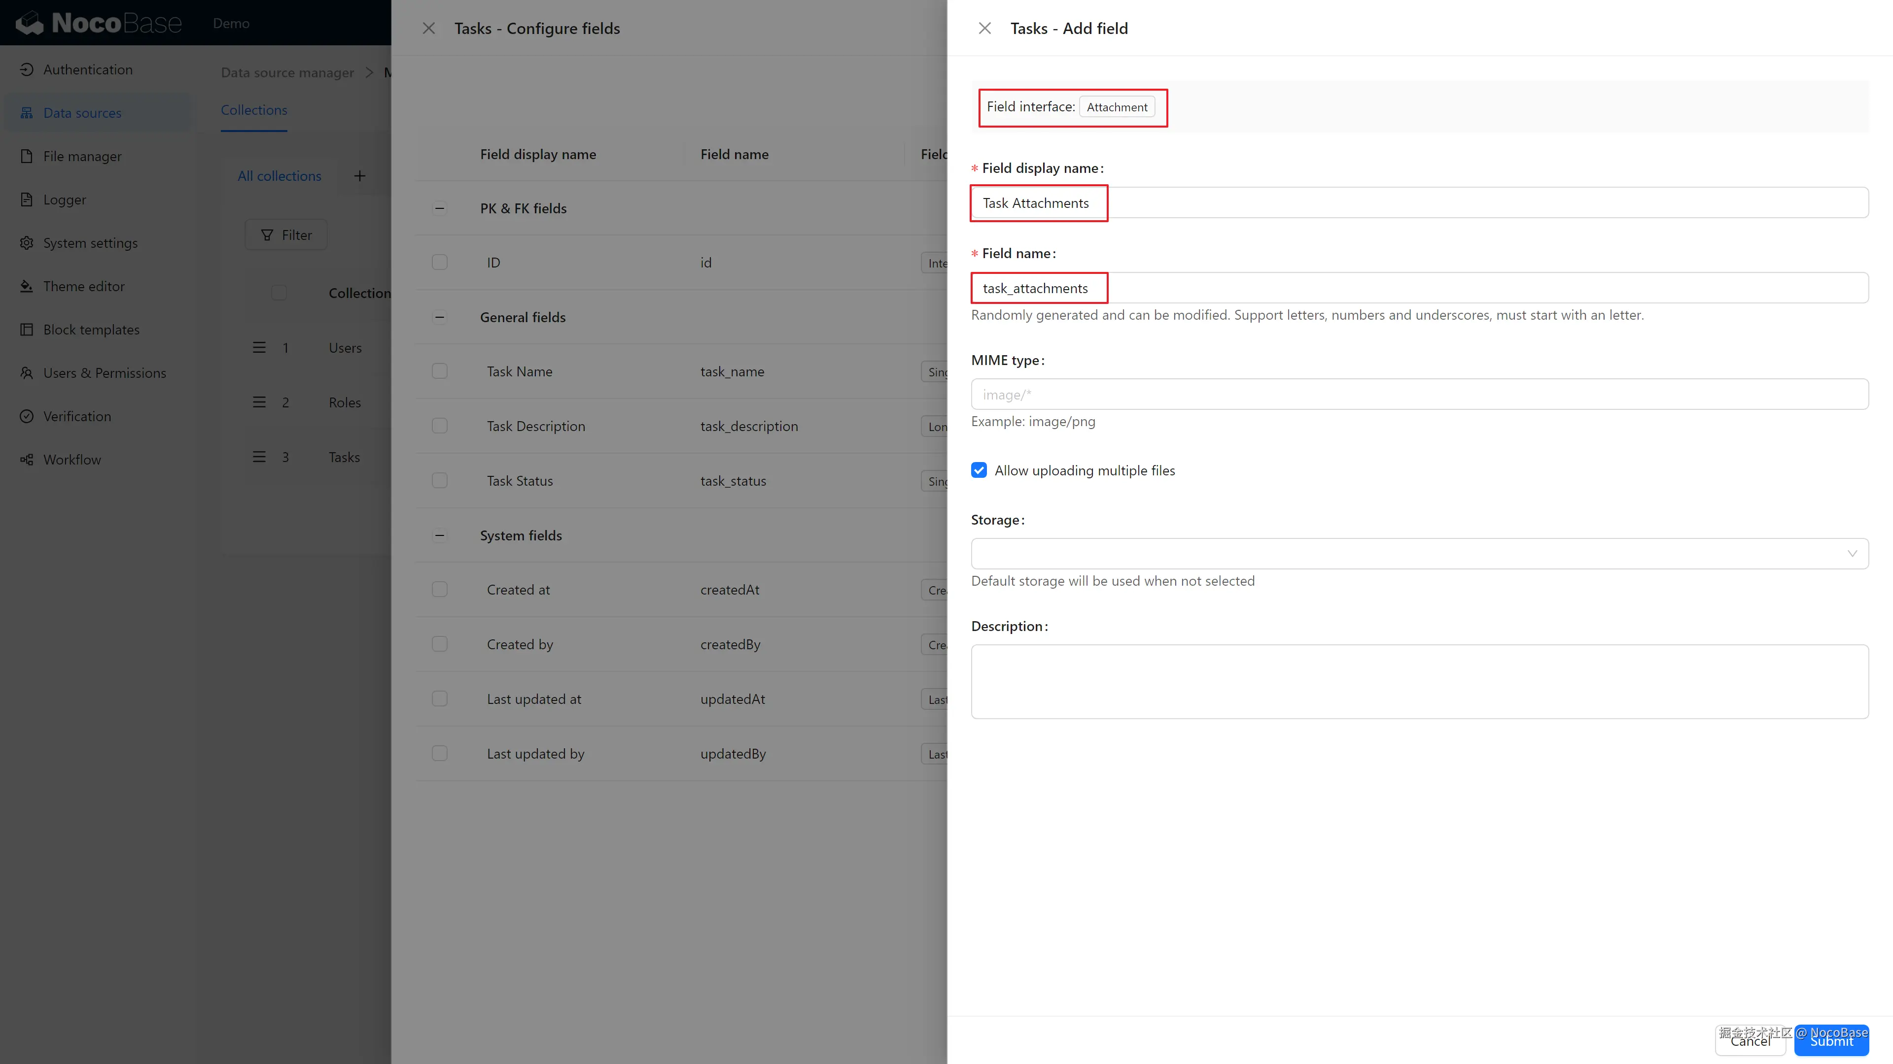
Task: Click the Cancel button
Action: [x=1750, y=1040]
